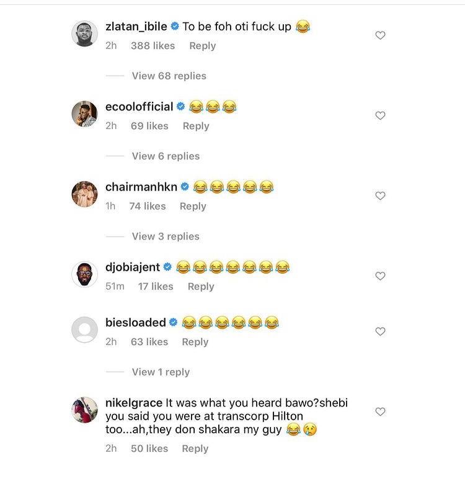465x478 pixels.
Task: Open the zlatan_ibile username link
Action: tap(136, 27)
